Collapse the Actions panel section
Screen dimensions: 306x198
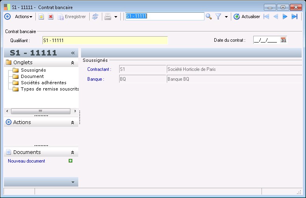coord(72,122)
